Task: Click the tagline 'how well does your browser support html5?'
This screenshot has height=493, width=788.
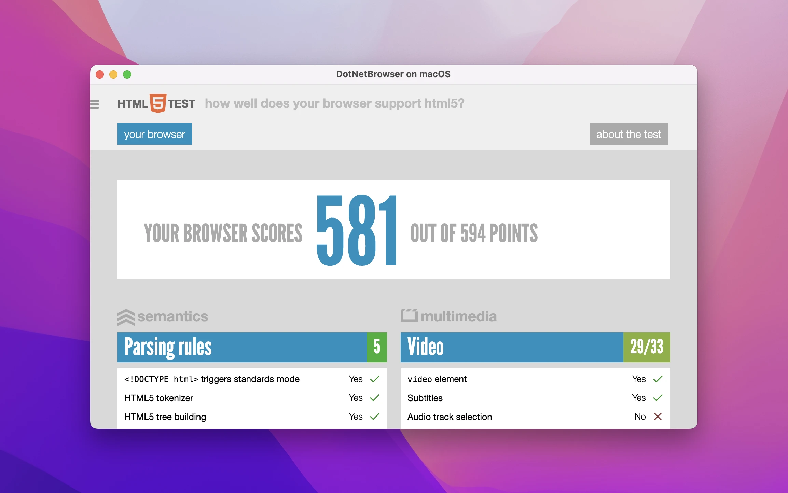Action: coord(335,103)
